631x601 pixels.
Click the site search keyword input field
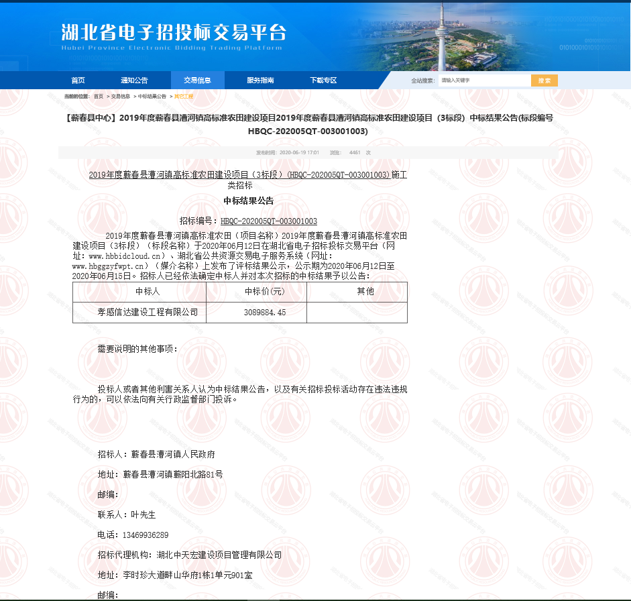point(484,80)
